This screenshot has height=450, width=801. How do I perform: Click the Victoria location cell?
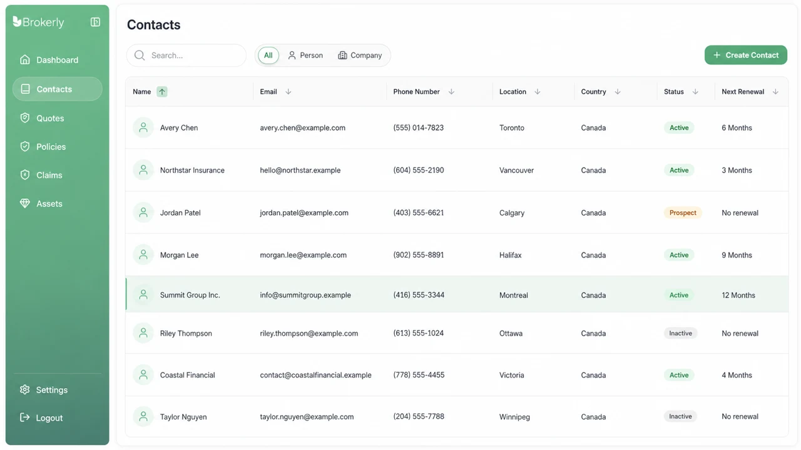click(512, 375)
